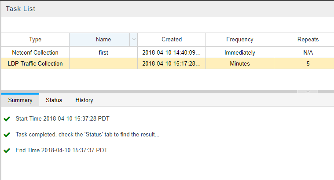Click the green check beside Start Time

(x=7, y=119)
